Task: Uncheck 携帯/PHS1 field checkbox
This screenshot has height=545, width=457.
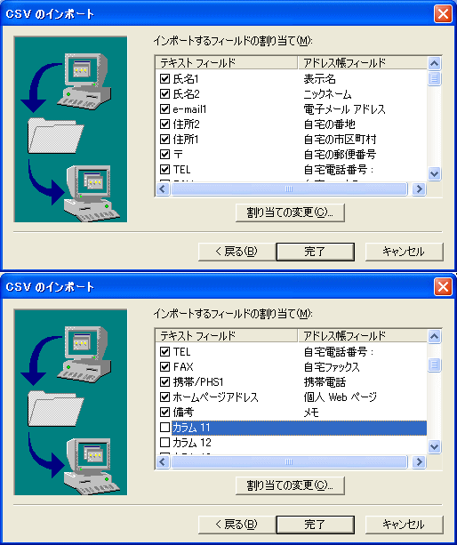Action: point(164,382)
